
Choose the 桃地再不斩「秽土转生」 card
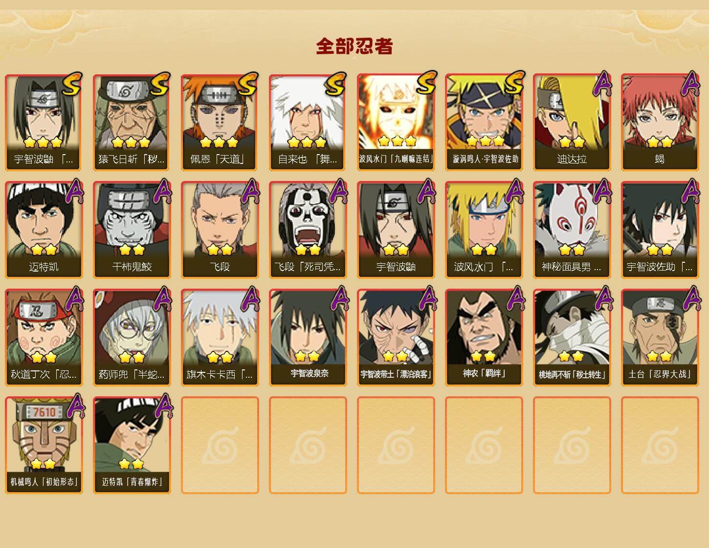(572, 338)
